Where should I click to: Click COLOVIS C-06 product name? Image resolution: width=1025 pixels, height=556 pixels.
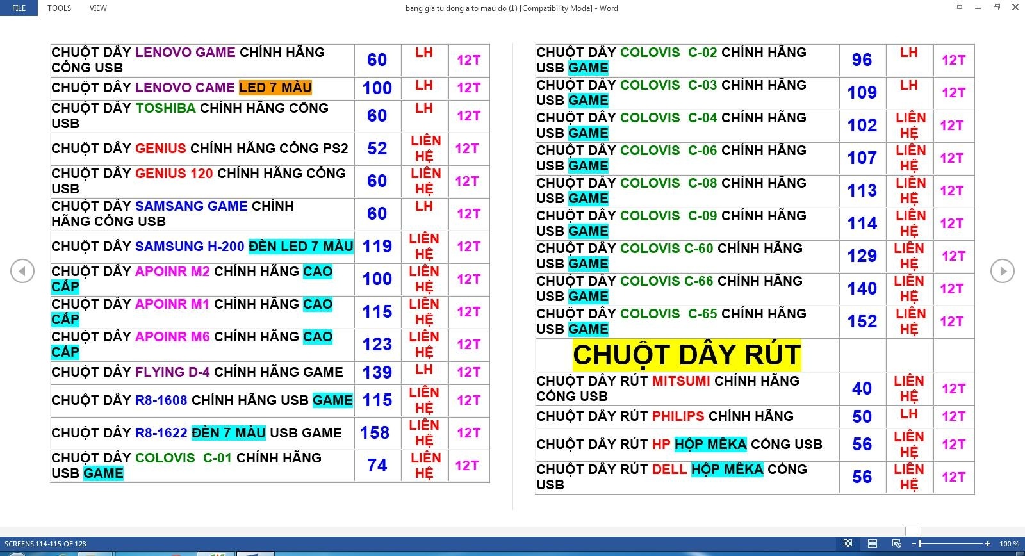pos(668,151)
